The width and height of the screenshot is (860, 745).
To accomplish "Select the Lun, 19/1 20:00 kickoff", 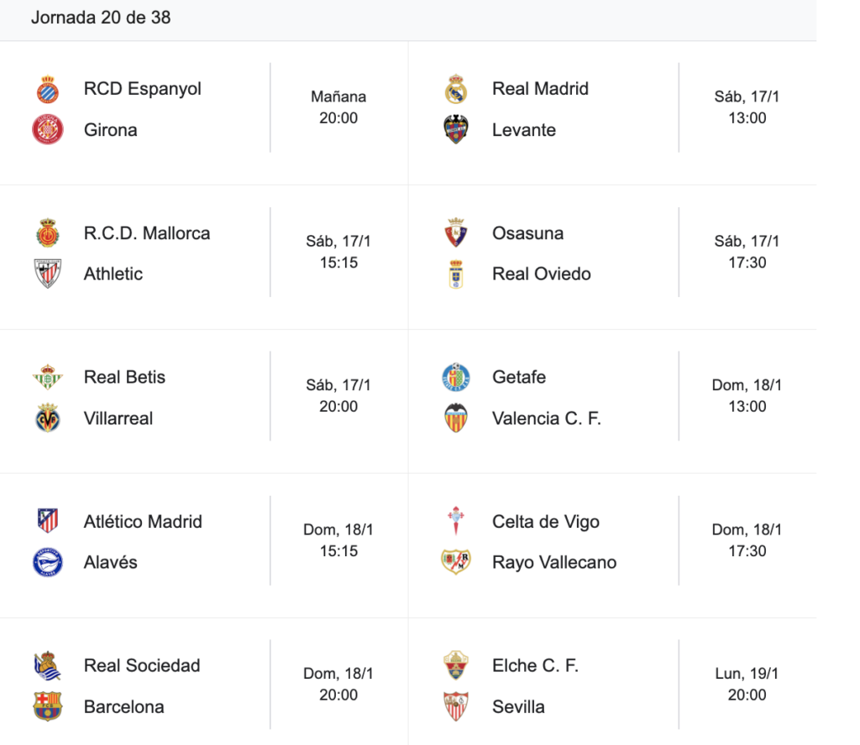I will click(747, 684).
